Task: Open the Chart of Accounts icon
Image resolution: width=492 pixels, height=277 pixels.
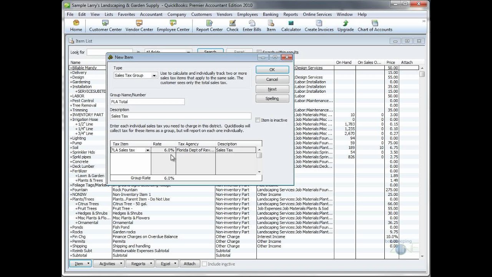Action: click(x=375, y=26)
